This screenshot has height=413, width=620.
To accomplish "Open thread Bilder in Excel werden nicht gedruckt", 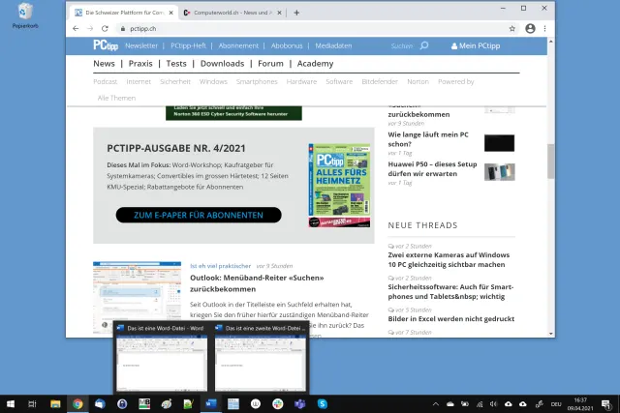I will point(451,318).
